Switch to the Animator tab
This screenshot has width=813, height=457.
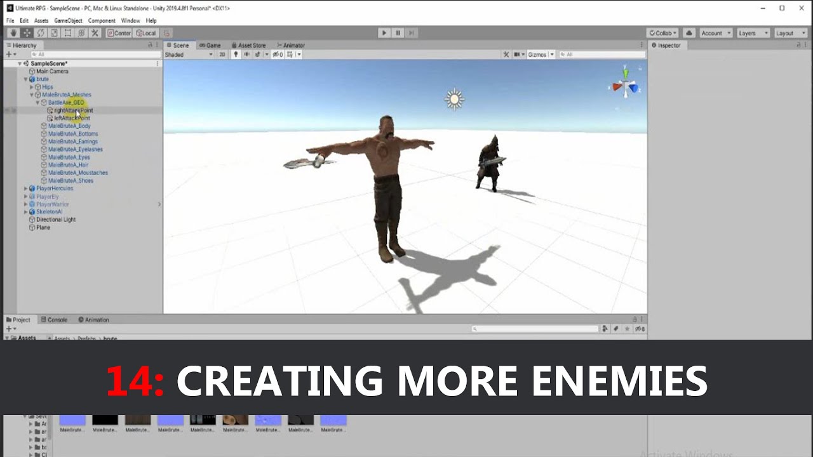[290, 45]
